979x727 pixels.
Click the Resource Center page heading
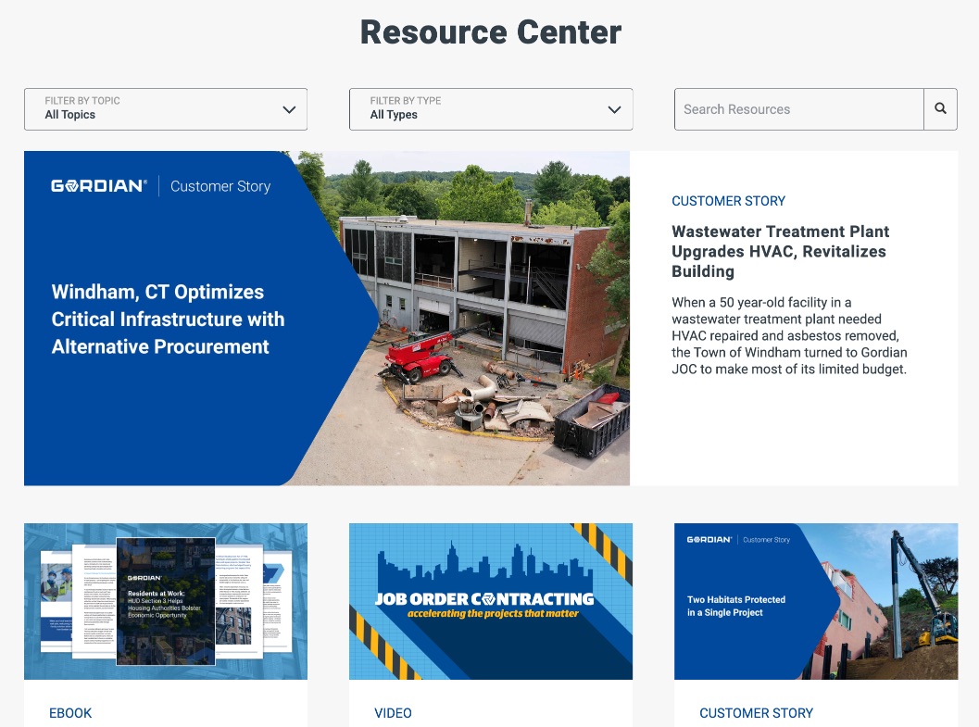491,31
